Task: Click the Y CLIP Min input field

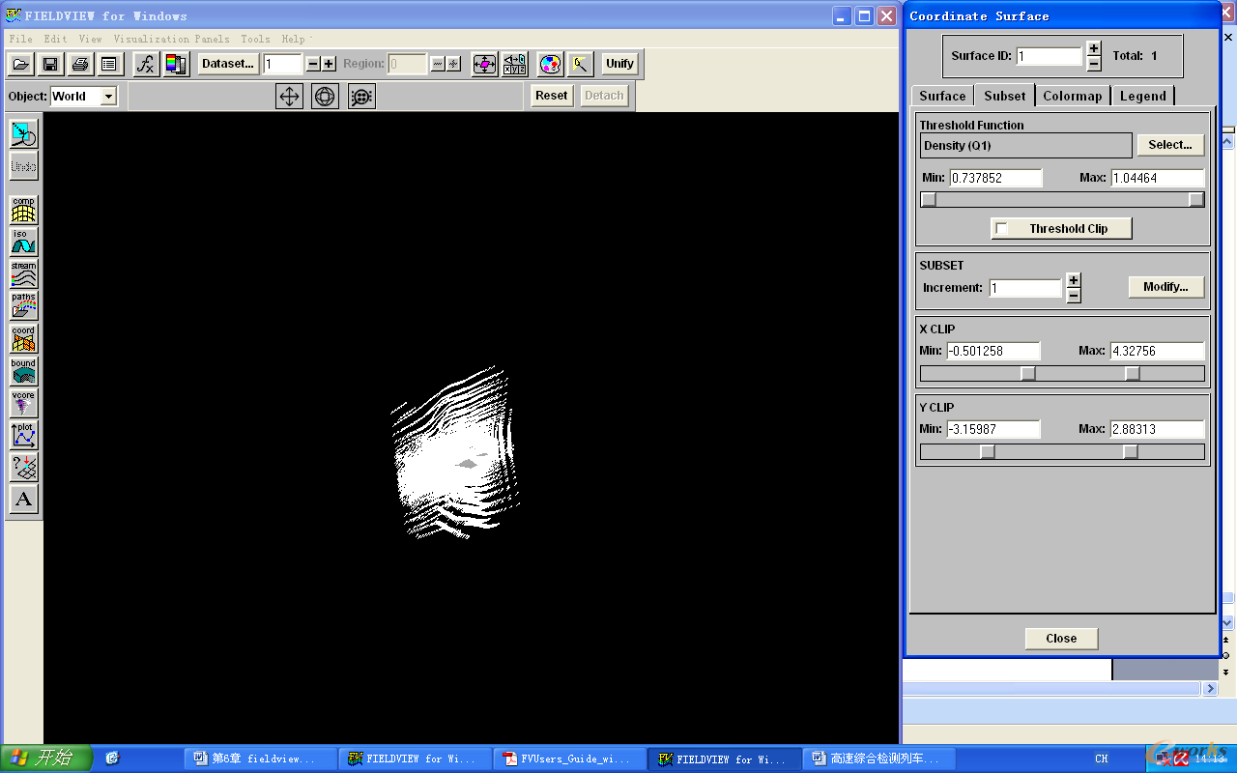Action: coord(993,429)
